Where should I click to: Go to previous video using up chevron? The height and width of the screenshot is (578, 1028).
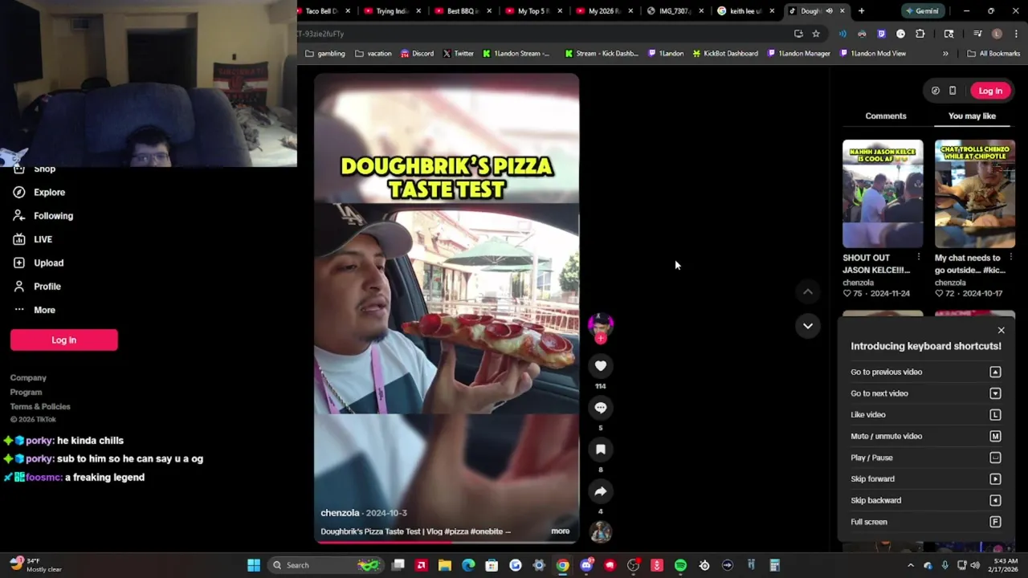point(808,292)
